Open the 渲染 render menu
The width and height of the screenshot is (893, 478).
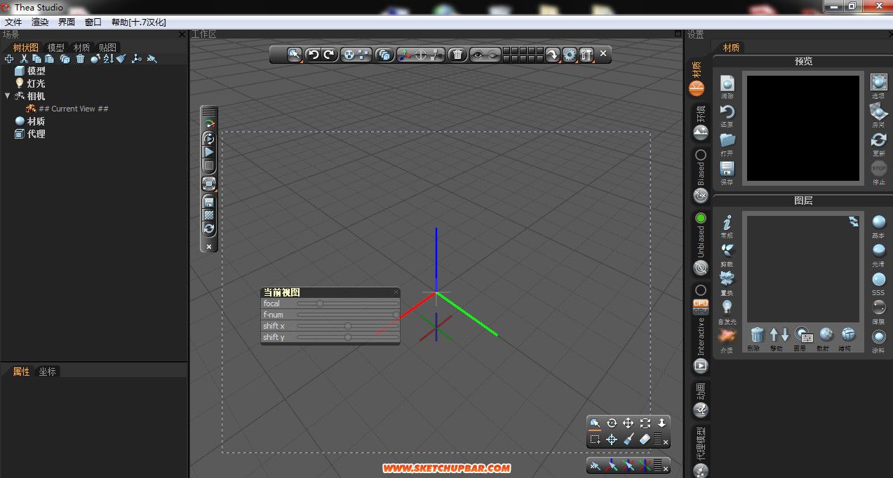coord(40,22)
